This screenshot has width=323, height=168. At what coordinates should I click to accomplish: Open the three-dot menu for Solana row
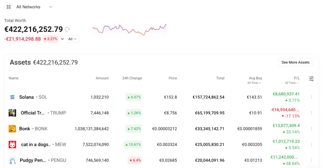[311, 97]
